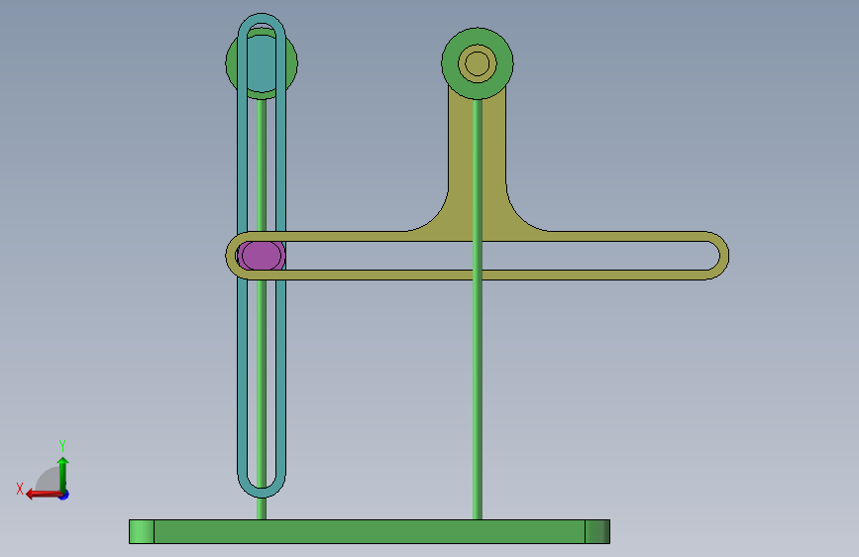
Task: Click the Y label of the coordinate triad
Action: 62,446
